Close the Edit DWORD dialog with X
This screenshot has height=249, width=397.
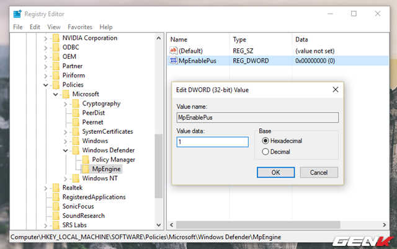tap(336, 89)
